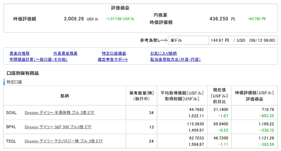Screen dimensions: 281x151
Task: Open the 特定口座損益 link
Action: (114, 53)
